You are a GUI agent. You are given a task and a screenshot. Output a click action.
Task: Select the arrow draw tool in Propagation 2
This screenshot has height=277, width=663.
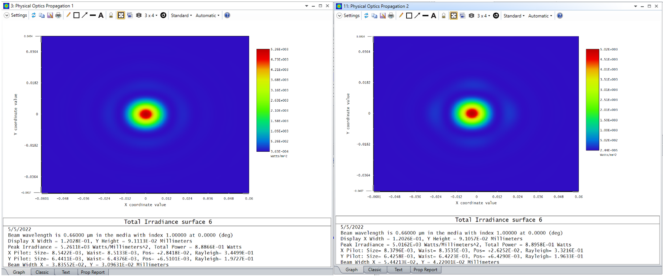pos(417,16)
